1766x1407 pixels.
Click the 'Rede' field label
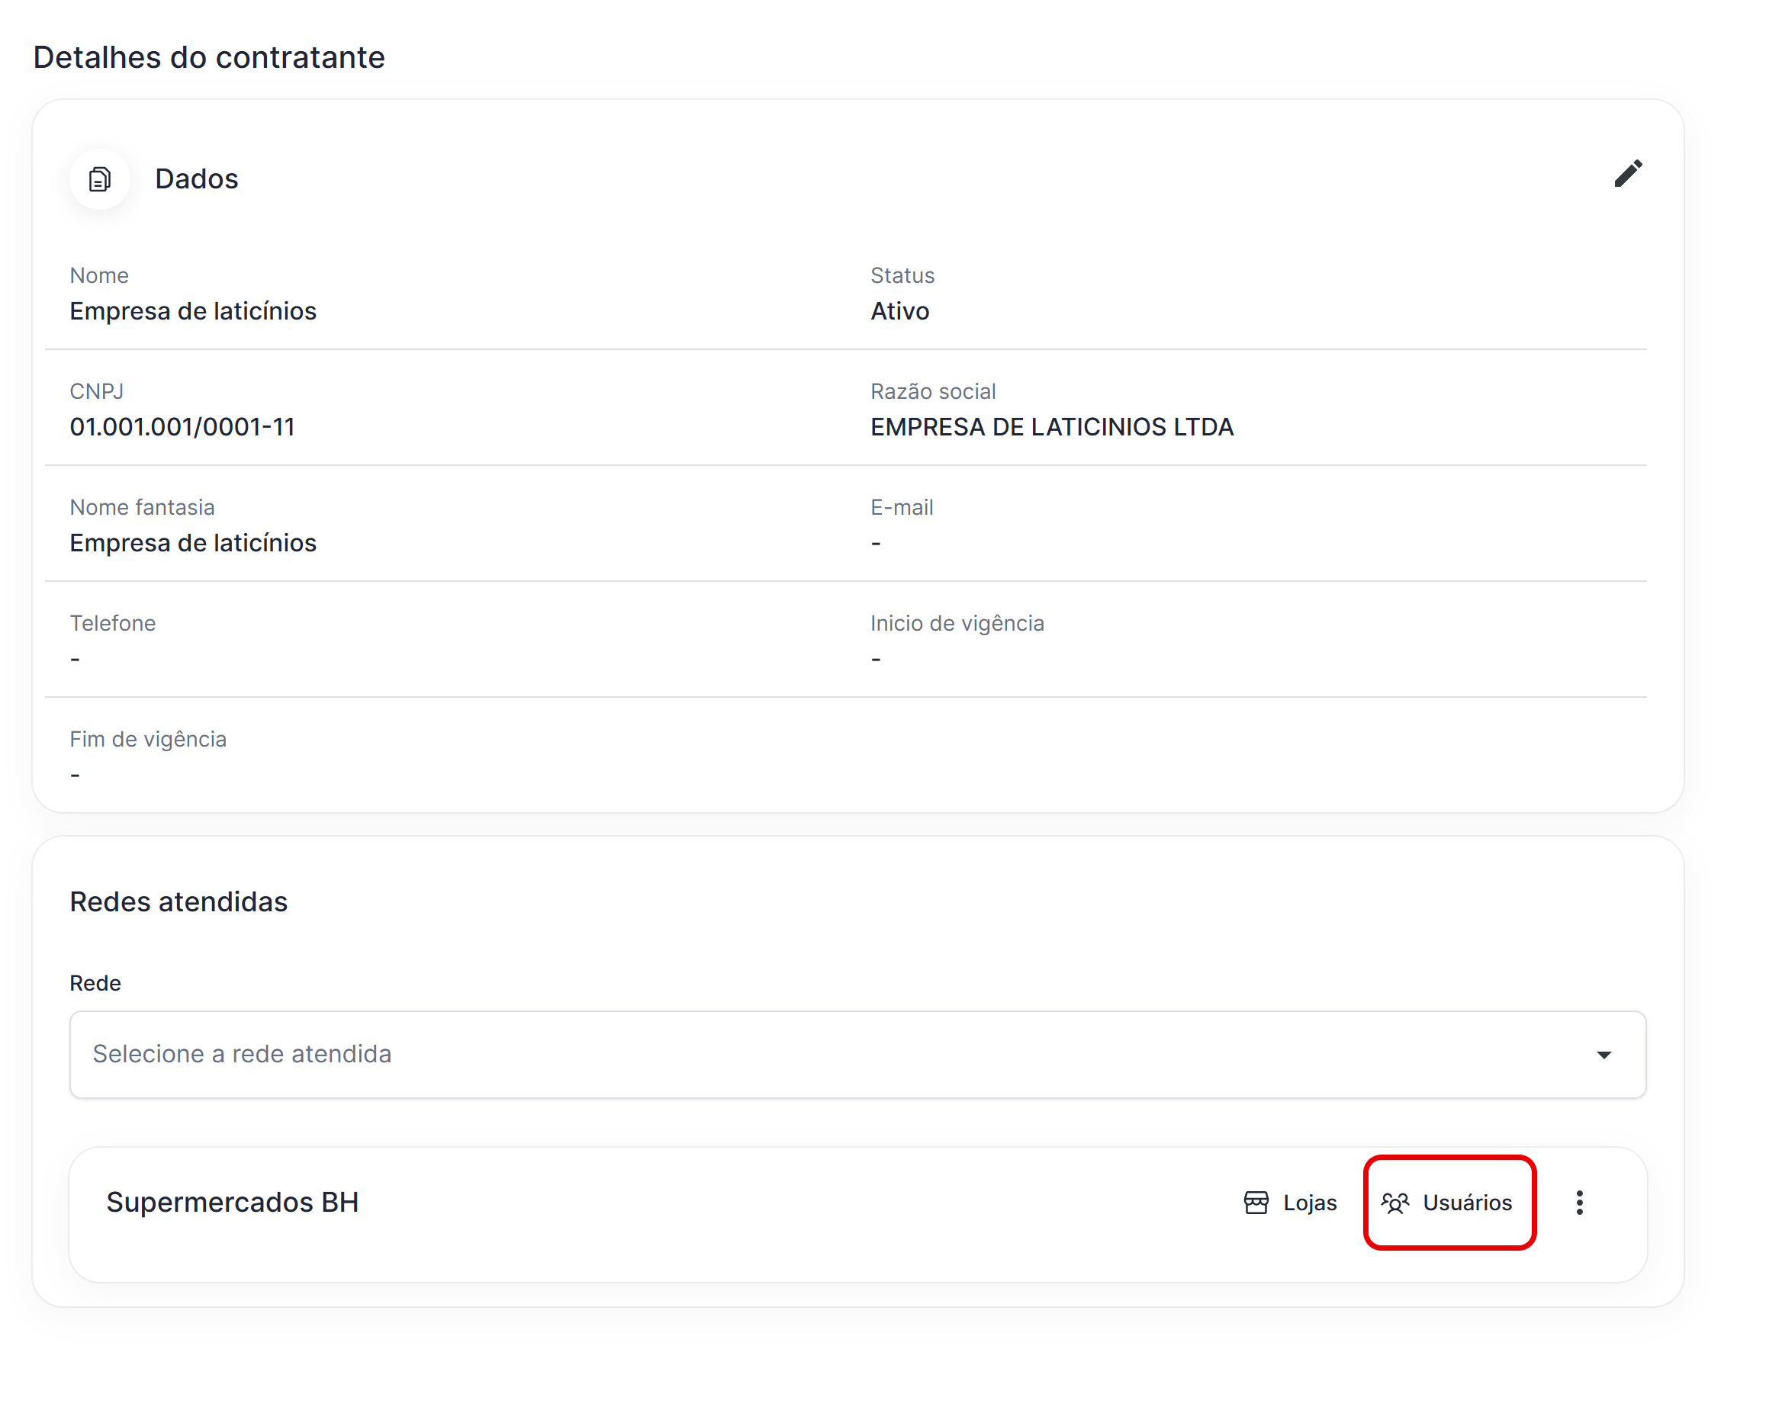click(95, 983)
